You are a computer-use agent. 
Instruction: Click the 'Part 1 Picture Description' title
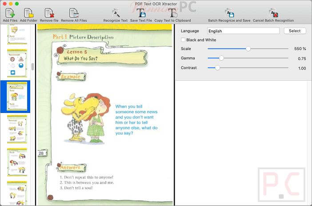[83, 37]
